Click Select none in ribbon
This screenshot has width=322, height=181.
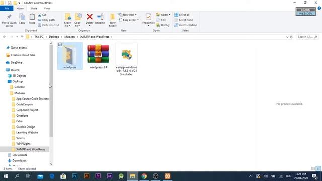pyautogui.click(x=183, y=20)
